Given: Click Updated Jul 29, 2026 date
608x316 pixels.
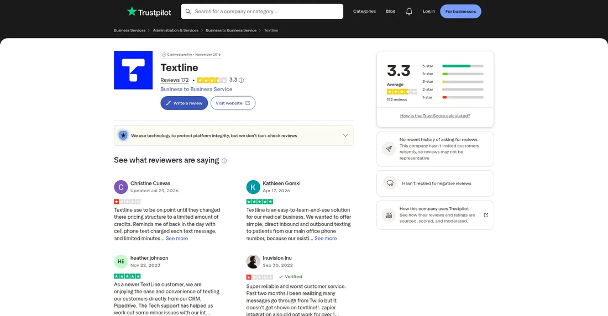Looking at the screenshot, I should click(154, 191).
